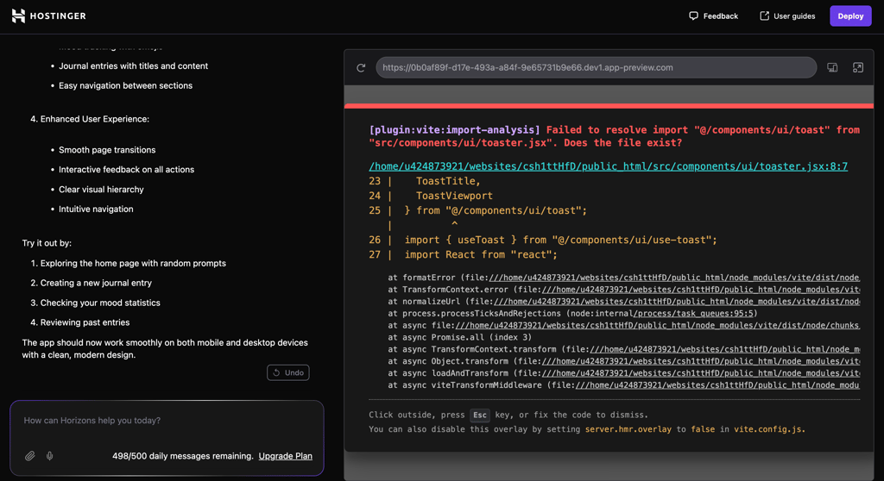Click 'Clear visual hierarchy' bullet
884x481 pixels.
(x=102, y=190)
